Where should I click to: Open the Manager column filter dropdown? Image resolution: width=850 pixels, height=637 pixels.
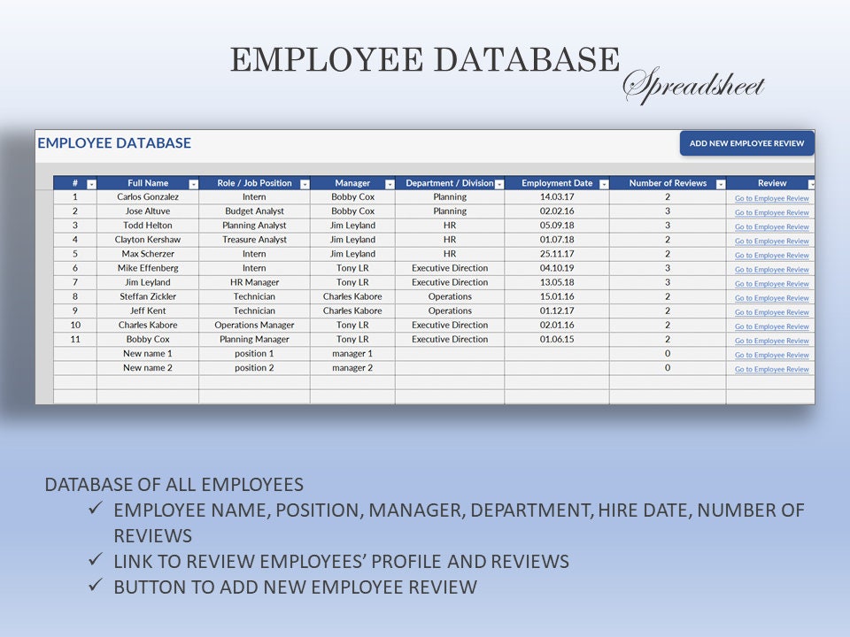[390, 185]
